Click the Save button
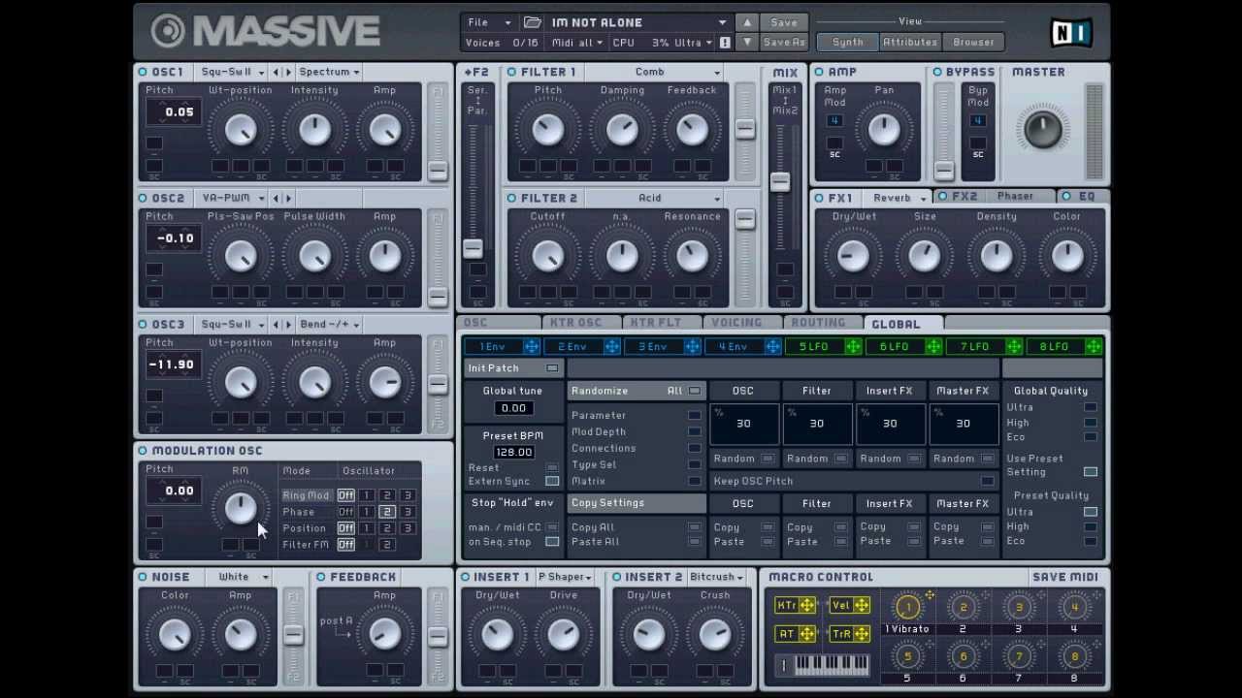The image size is (1242, 698). [x=784, y=22]
